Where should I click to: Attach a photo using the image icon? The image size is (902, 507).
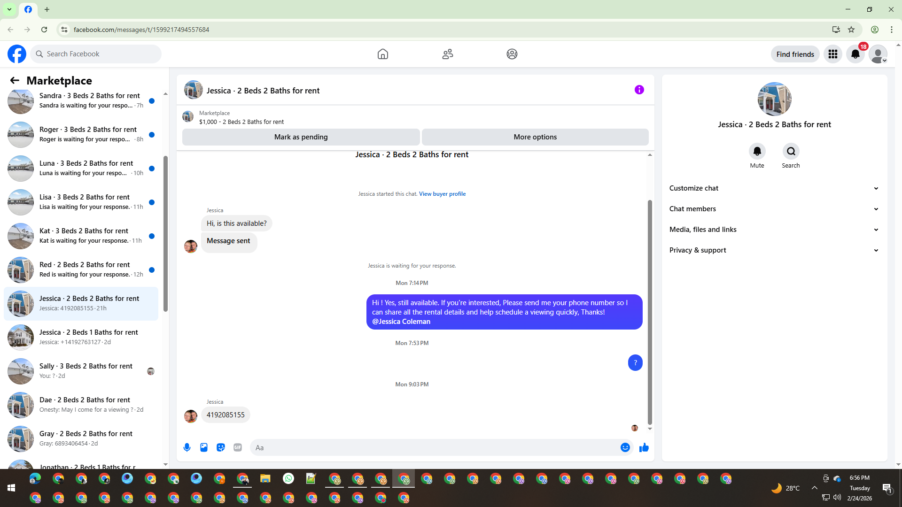(x=204, y=447)
